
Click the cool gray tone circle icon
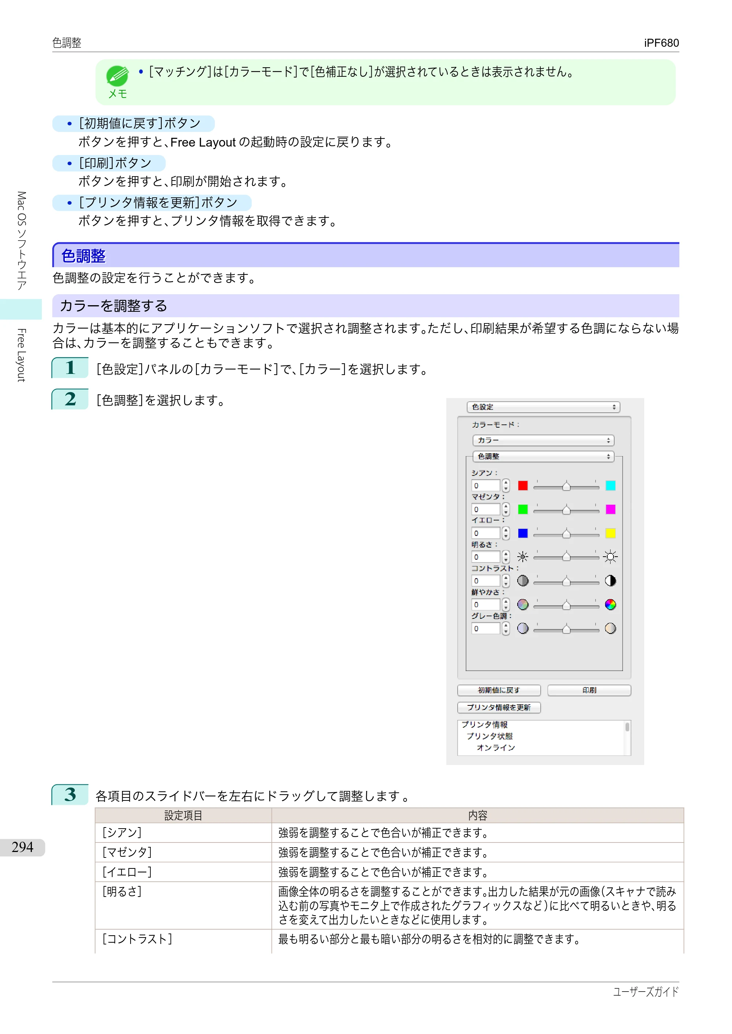(x=523, y=629)
